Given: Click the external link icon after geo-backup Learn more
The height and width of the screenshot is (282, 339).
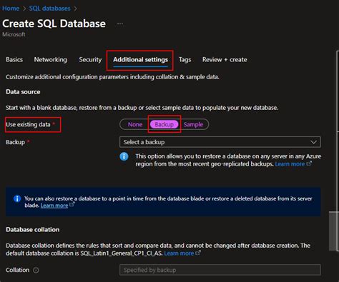Looking at the screenshot, I should coord(309,163).
